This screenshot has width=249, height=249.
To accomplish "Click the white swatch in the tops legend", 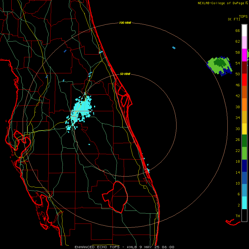I will pyautogui.click(x=244, y=30).
